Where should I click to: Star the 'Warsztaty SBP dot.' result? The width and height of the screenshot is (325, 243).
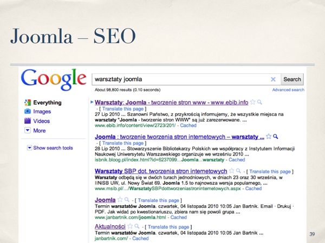(x=230, y=171)
